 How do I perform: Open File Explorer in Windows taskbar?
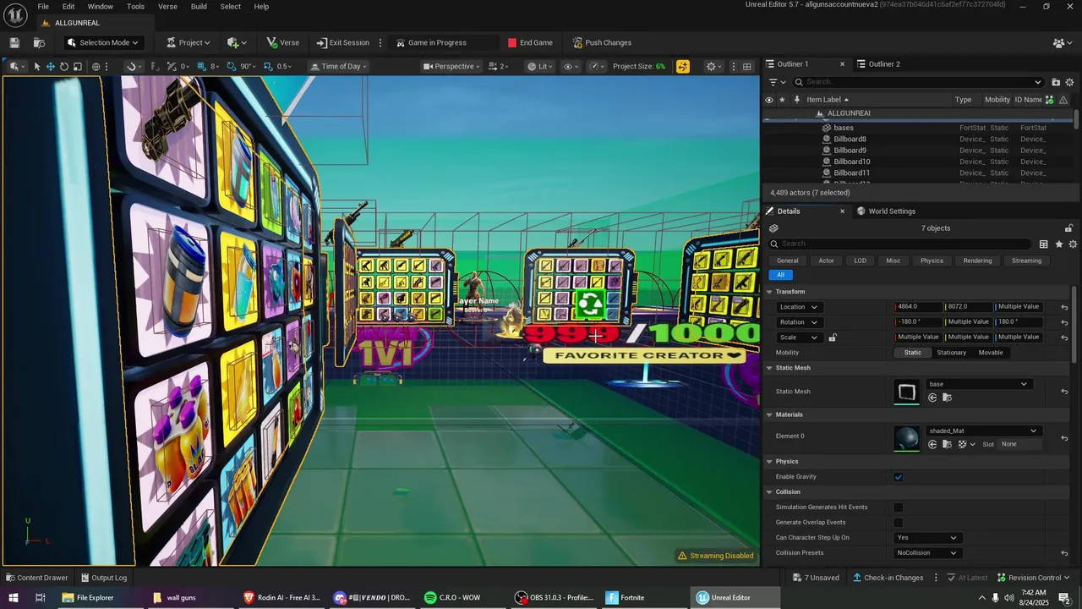tap(88, 597)
